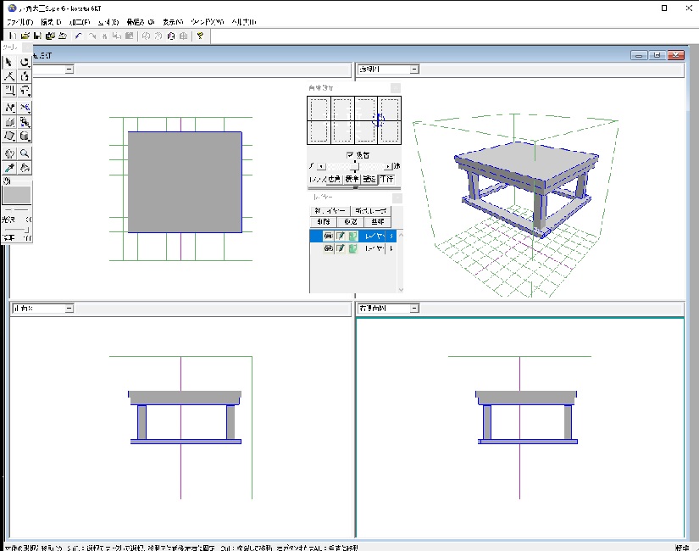
Task: Click the print toolbar icon after the save icons
Action: (63, 36)
